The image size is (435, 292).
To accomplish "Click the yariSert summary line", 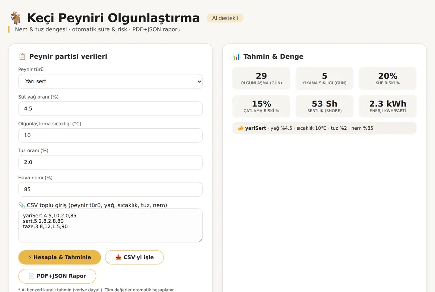I will tap(324, 128).
